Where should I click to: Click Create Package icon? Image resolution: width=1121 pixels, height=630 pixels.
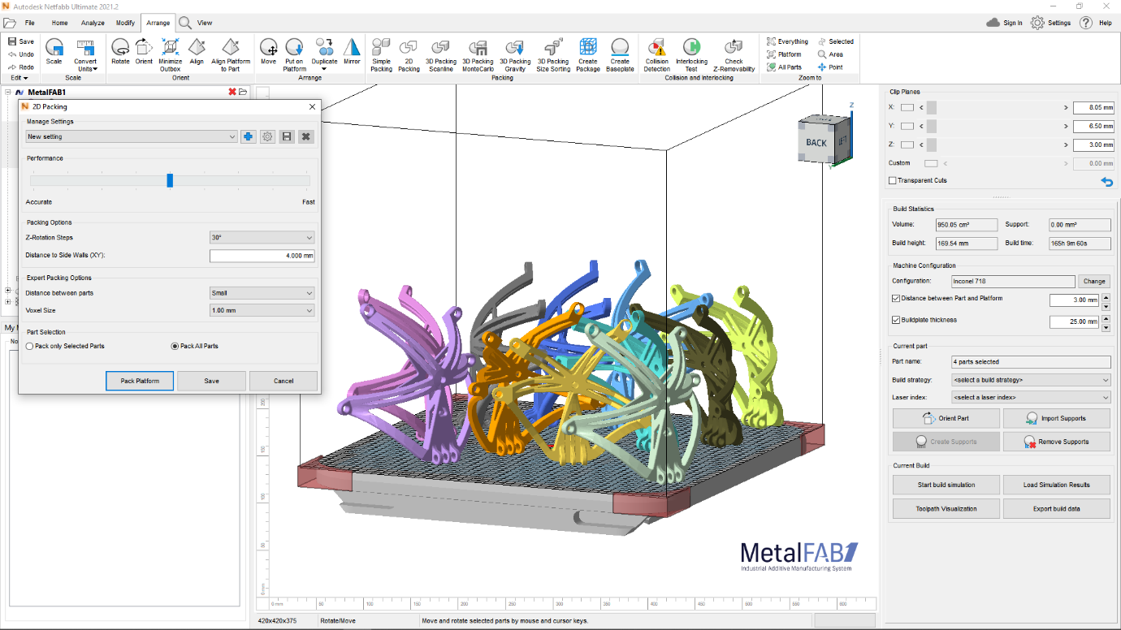pos(588,47)
